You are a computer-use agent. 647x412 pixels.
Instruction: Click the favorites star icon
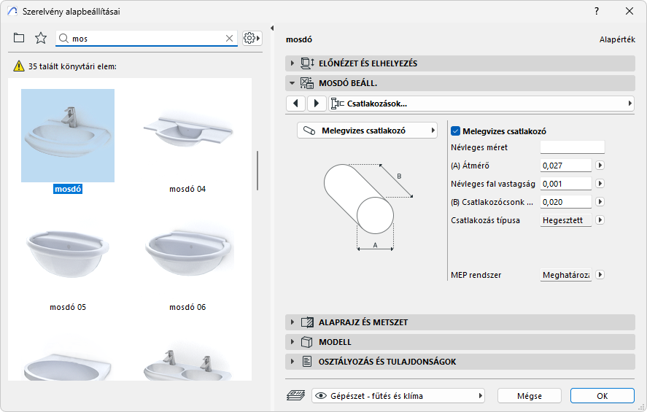[x=41, y=38]
